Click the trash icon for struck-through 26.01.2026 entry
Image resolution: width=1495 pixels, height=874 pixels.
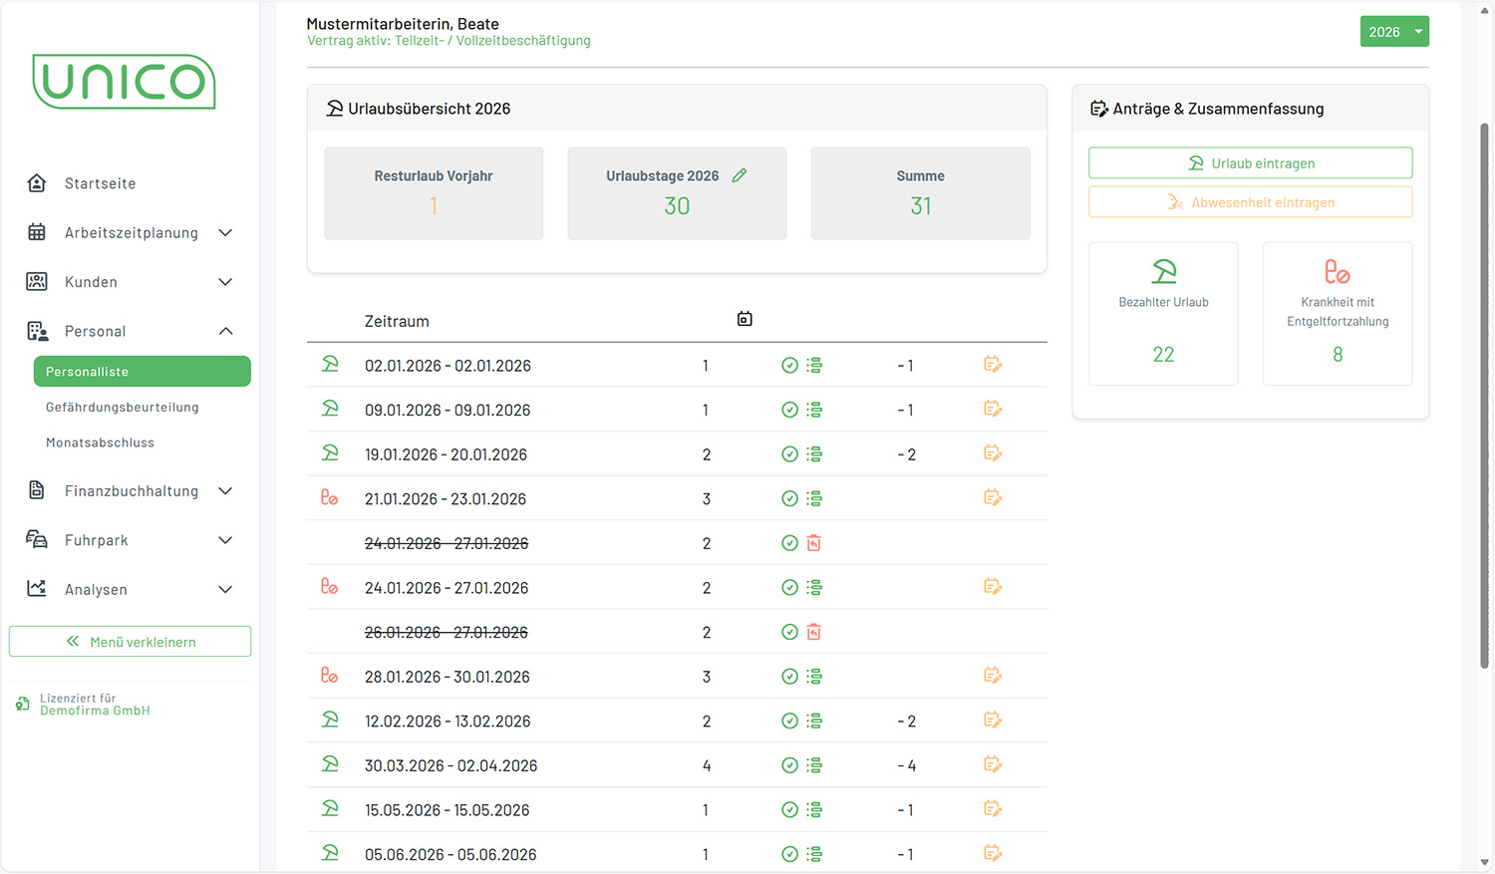click(x=814, y=632)
